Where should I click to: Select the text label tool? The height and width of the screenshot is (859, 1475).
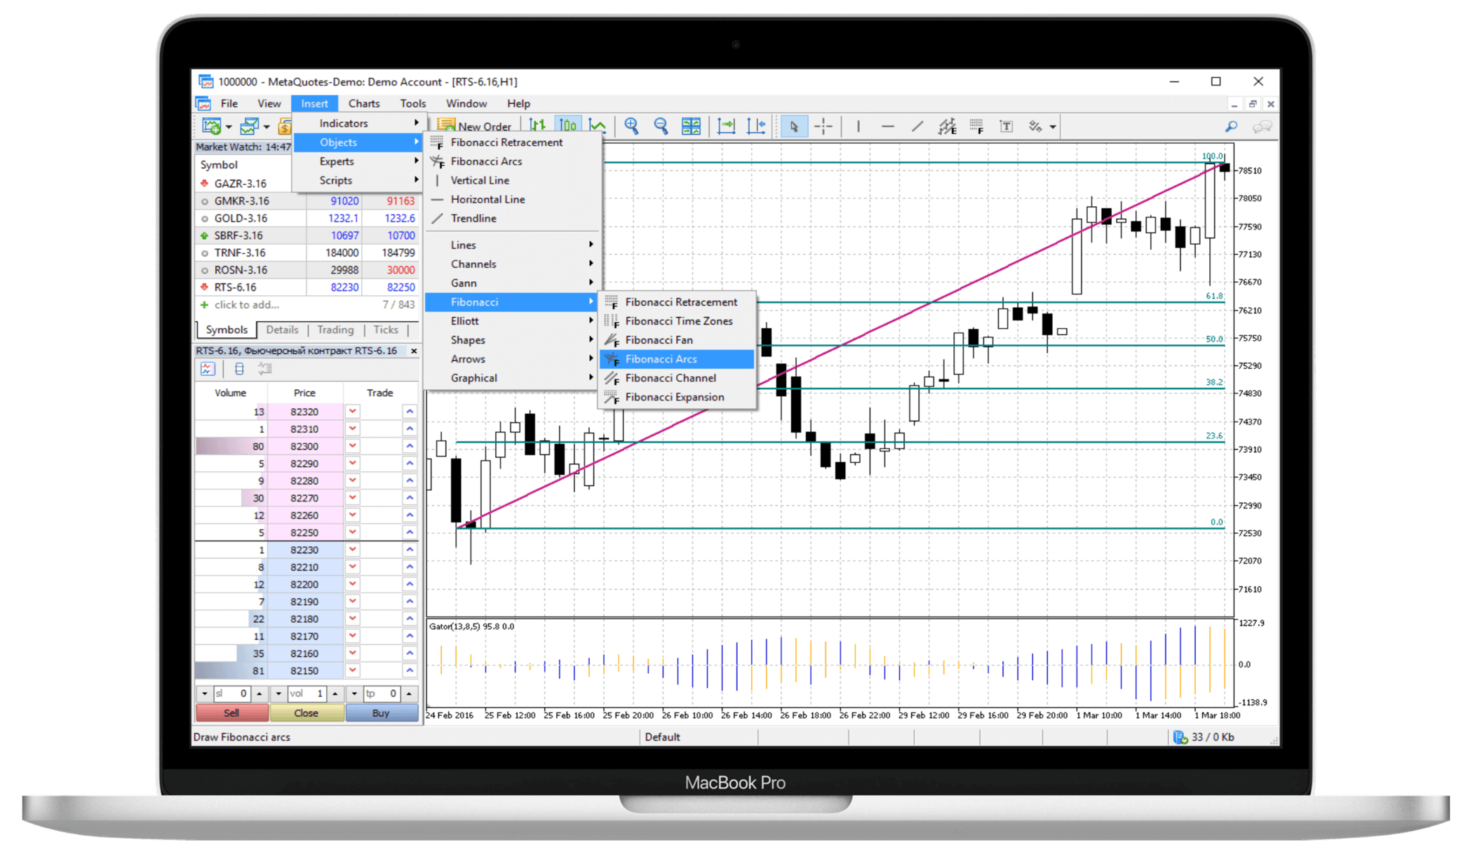[1006, 126]
